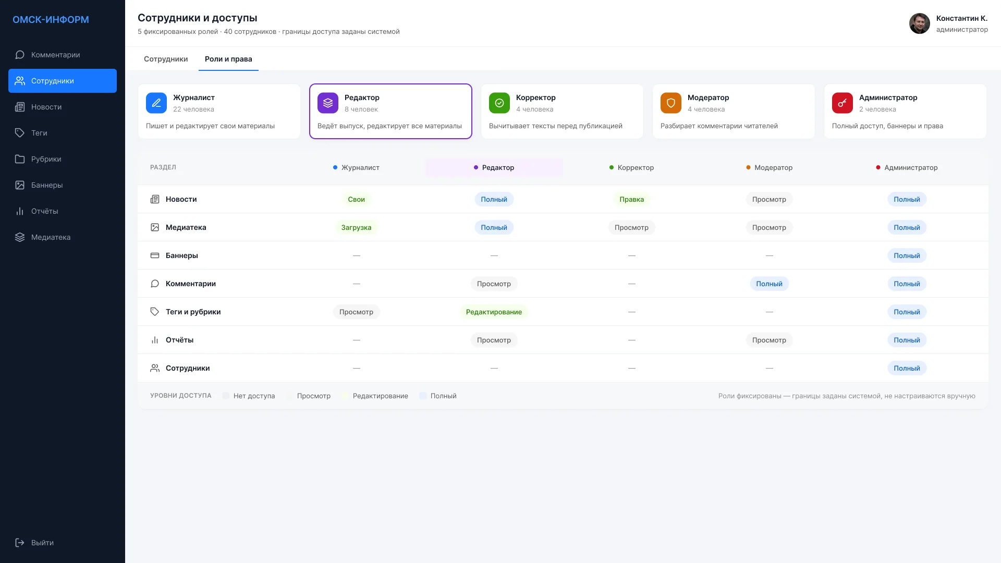Screen dimensions: 1001x563
Task: Select the Редактор role card
Action: pos(390,112)
